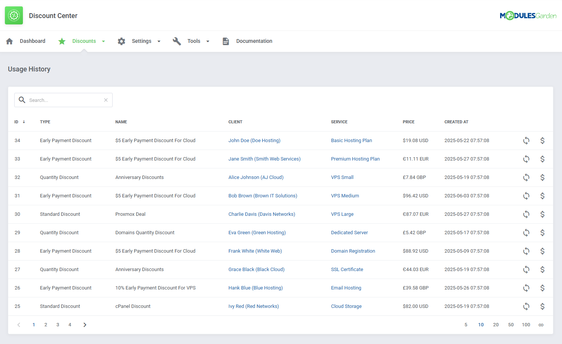562x344 pixels.
Task: Click the home icon beside Dashboard
Action: coord(9,41)
